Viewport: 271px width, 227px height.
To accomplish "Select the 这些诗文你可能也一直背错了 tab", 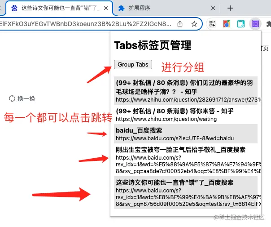I will click(x=59, y=8).
